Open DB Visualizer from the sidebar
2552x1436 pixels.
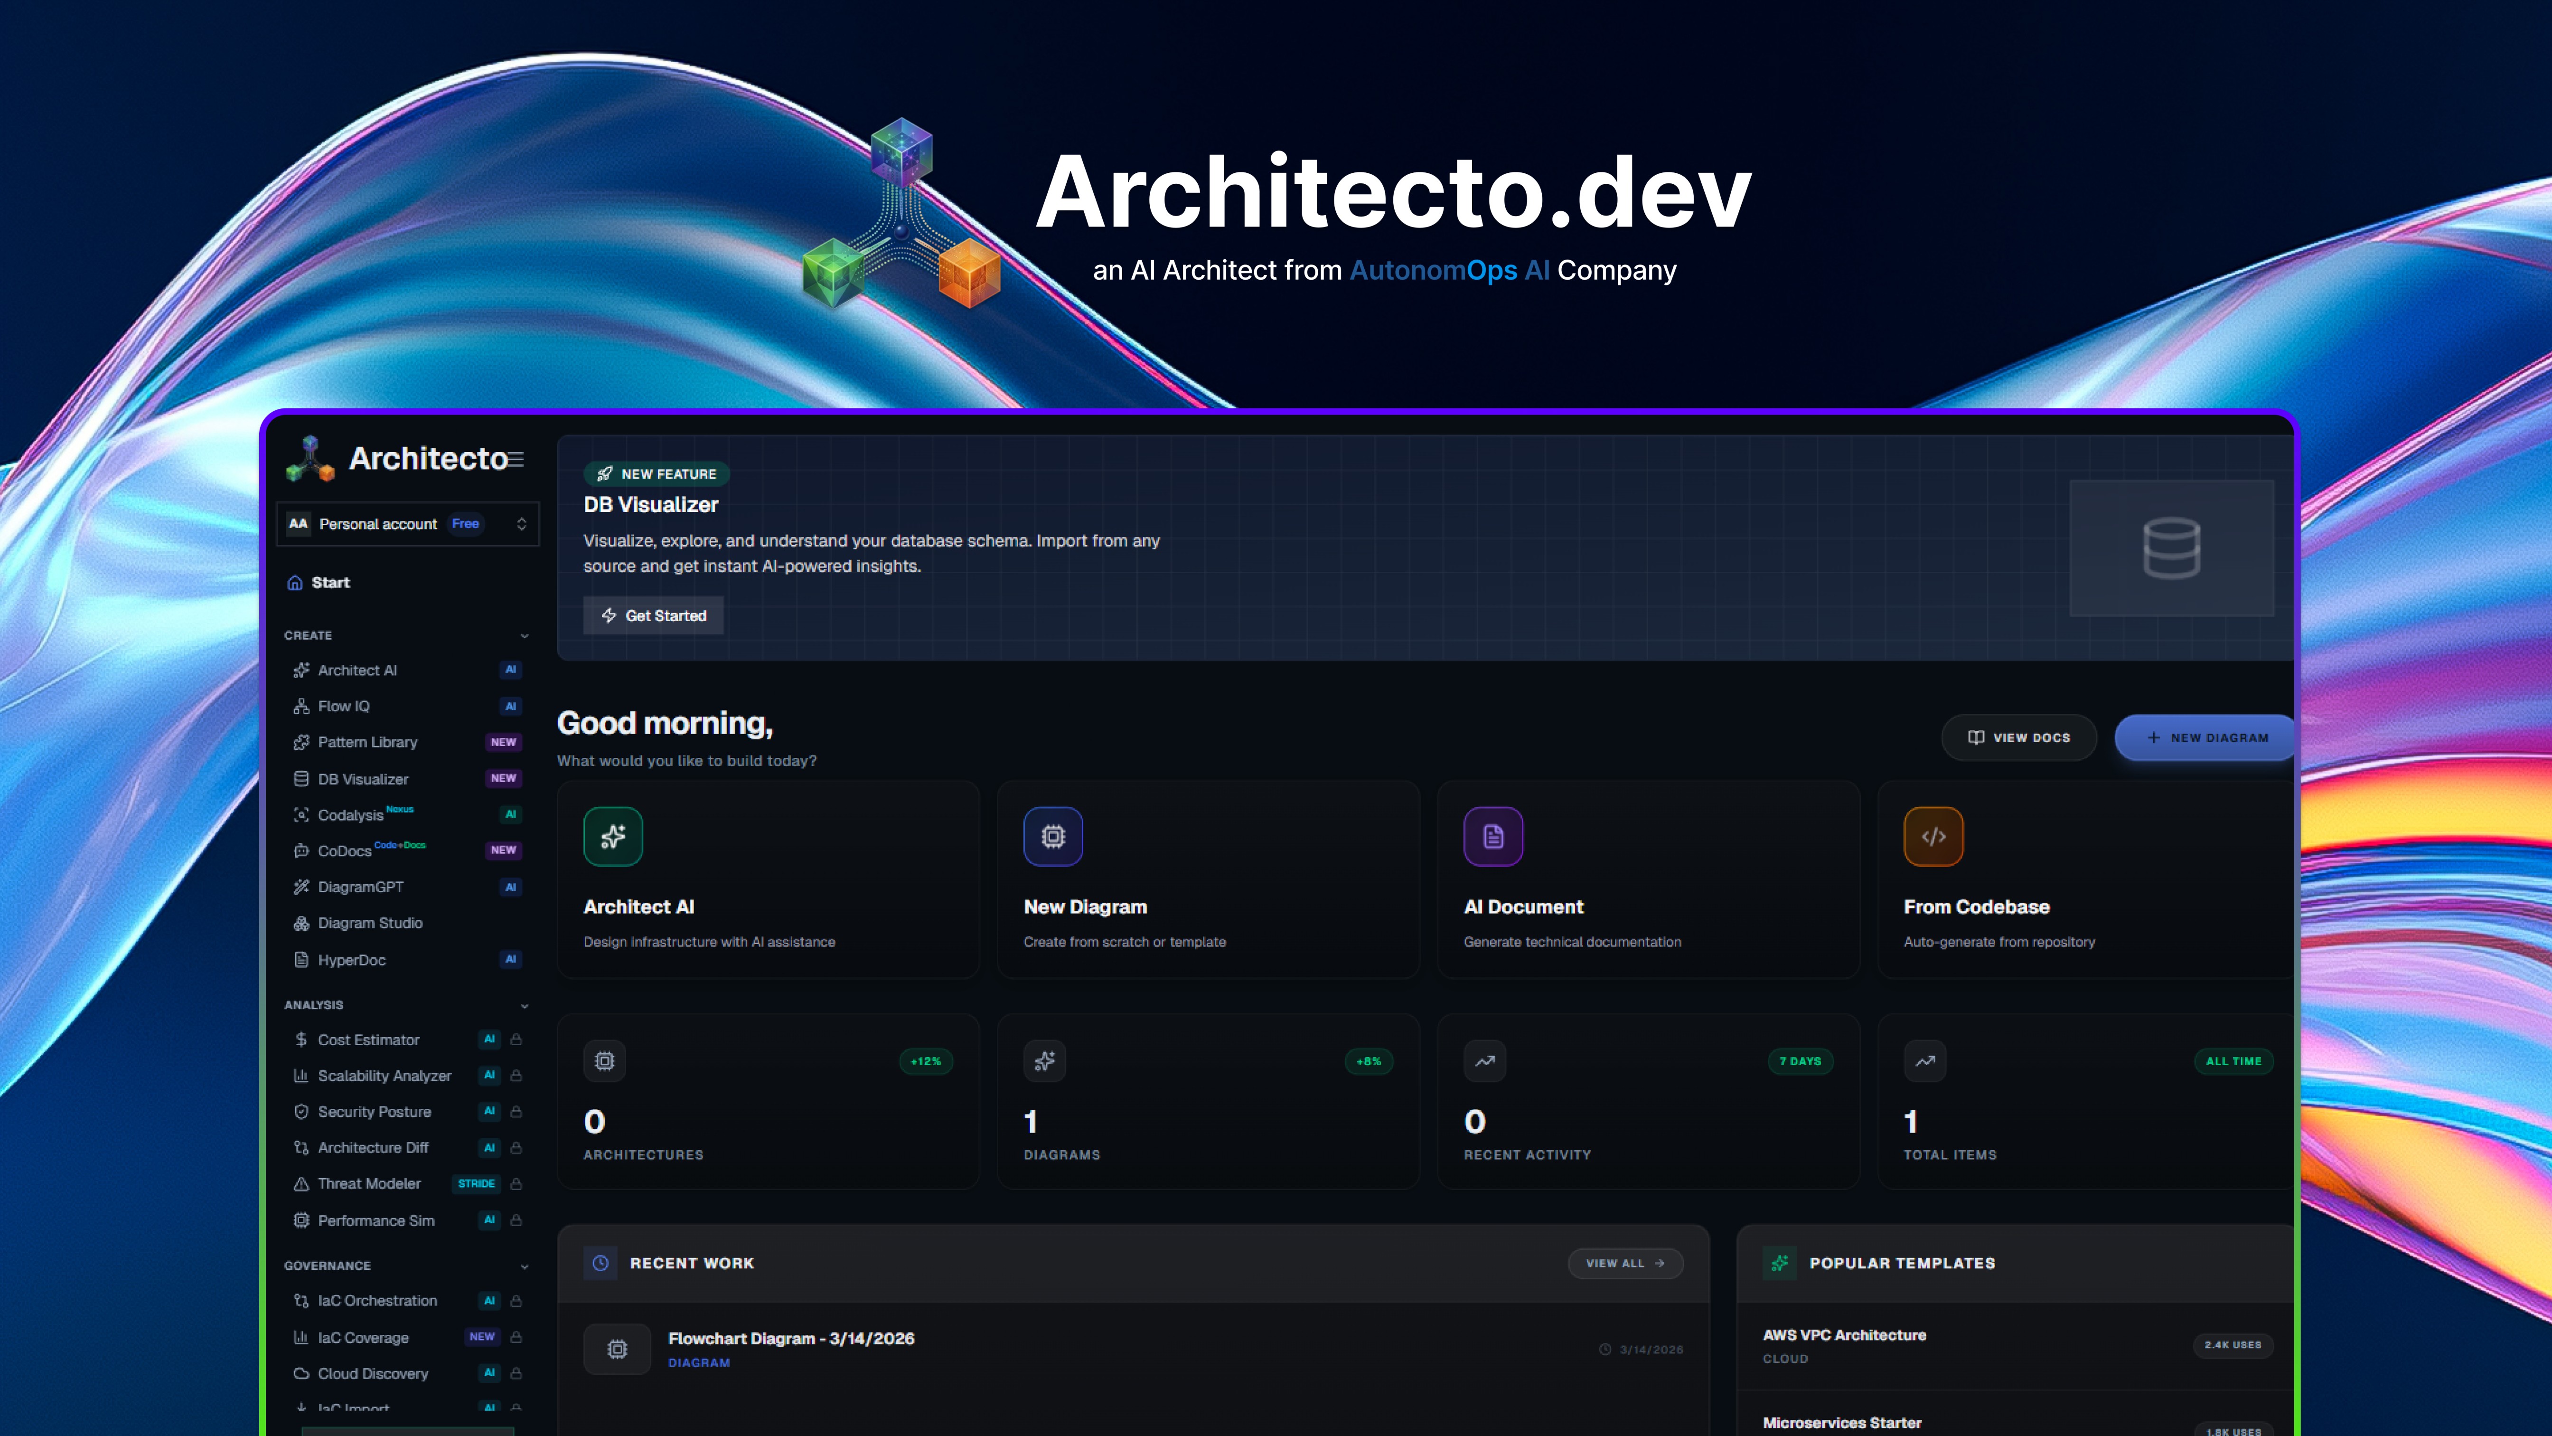(364, 779)
